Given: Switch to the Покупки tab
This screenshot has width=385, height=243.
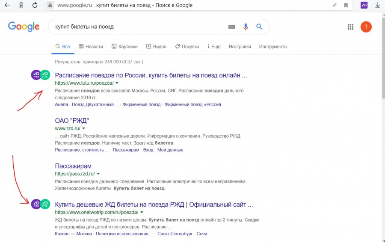Looking at the screenshot, I should click(x=187, y=46).
